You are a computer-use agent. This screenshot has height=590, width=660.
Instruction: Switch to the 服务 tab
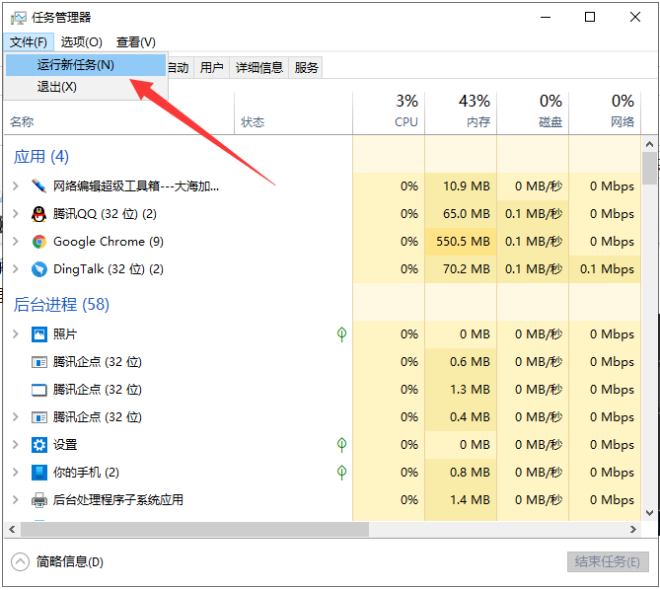coord(307,67)
